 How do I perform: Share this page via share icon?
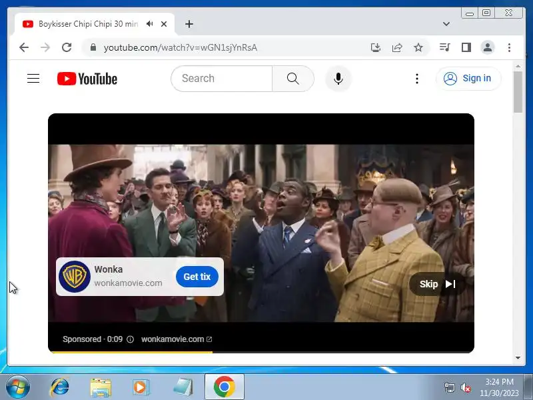tap(397, 47)
